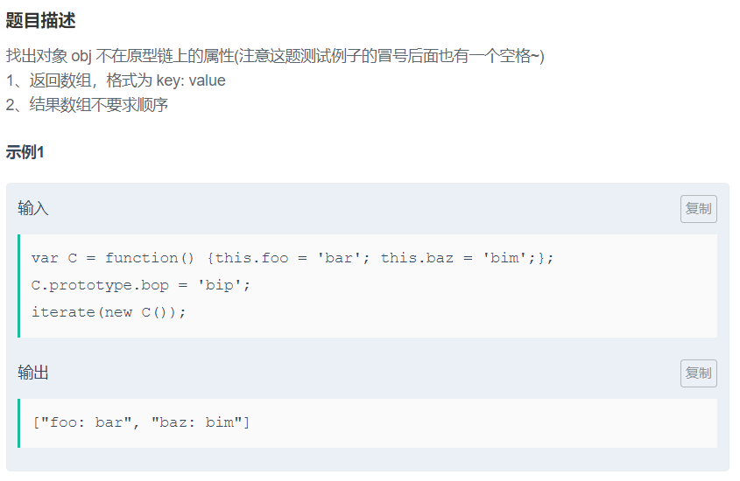Copy the 输入 example code
The height and width of the screenshot is (481, 740).
tap(698, 209)
